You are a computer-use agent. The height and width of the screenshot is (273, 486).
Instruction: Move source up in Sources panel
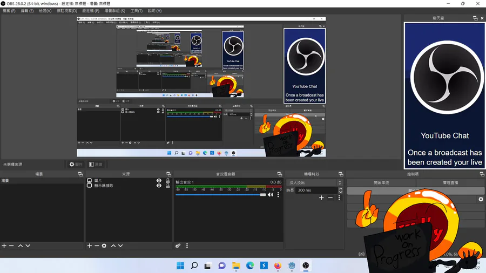[x=113, y=246]
